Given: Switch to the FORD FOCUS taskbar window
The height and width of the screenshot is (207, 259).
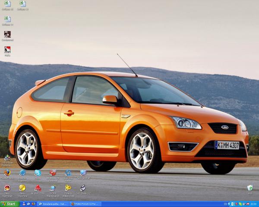Looking at the screenshot, I should [85, 204].
